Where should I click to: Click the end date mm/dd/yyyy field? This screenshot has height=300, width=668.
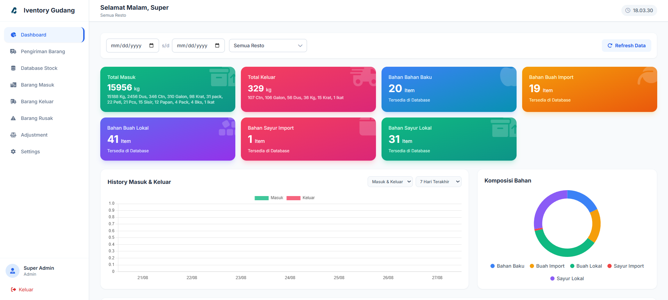(198, 46)
